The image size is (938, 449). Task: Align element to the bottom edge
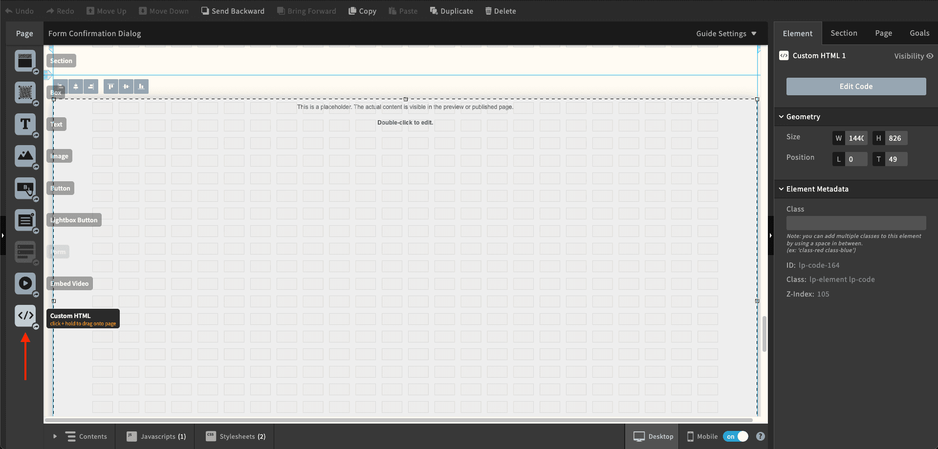pyautogui.click(x=141, y=86)
